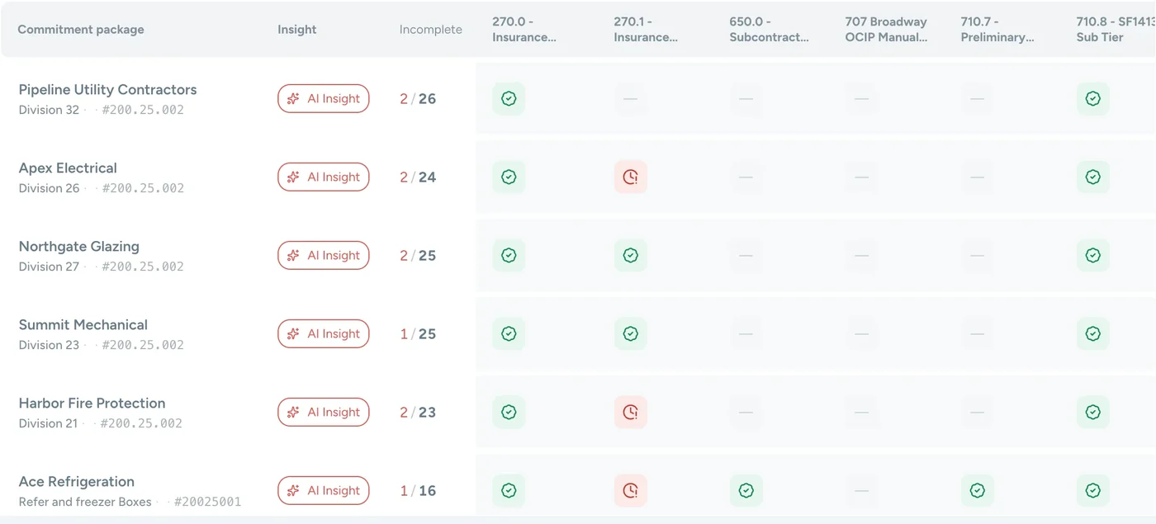1156x524 pixels.
Task: Select the Northgate Glazing package name
Action: pos(79,247)
